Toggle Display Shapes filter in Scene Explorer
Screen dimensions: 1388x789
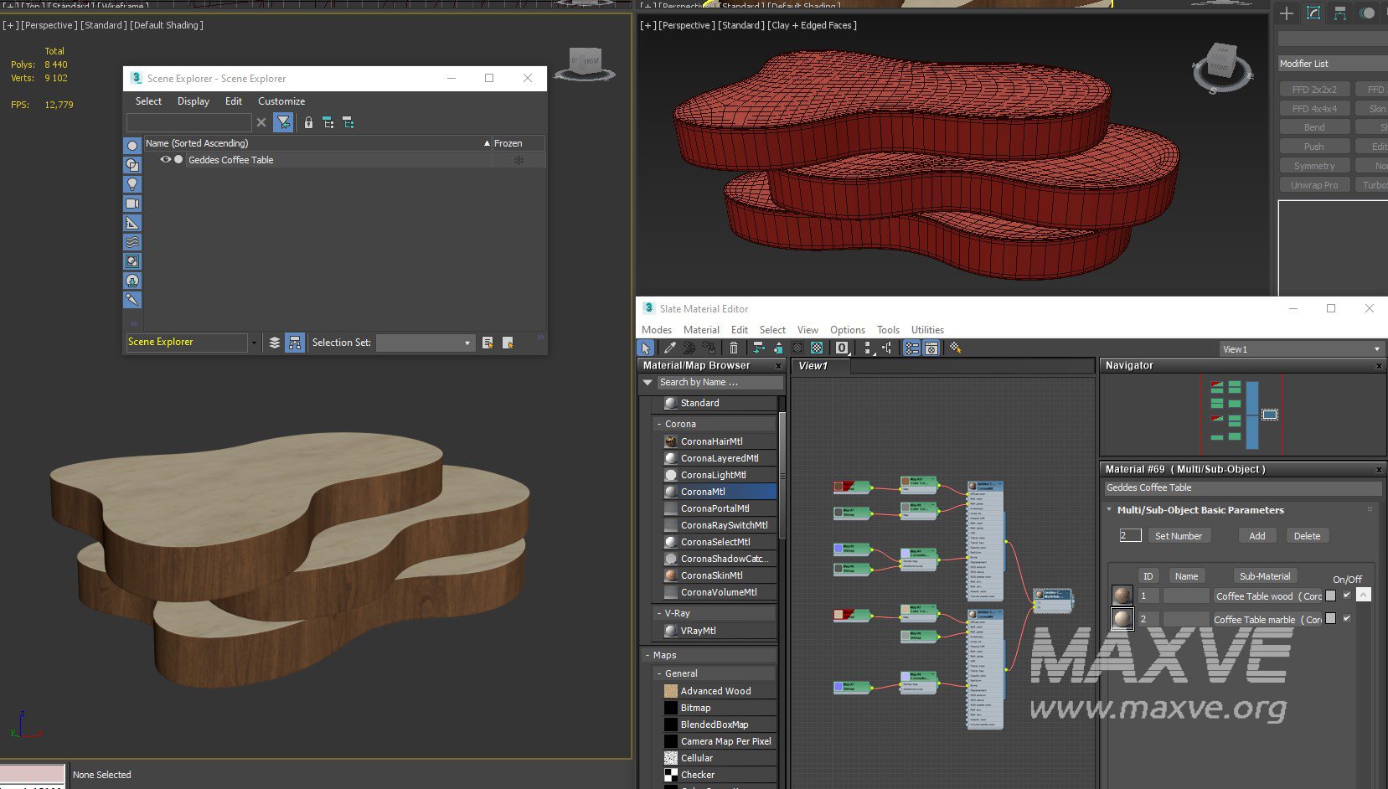point(132,165)
